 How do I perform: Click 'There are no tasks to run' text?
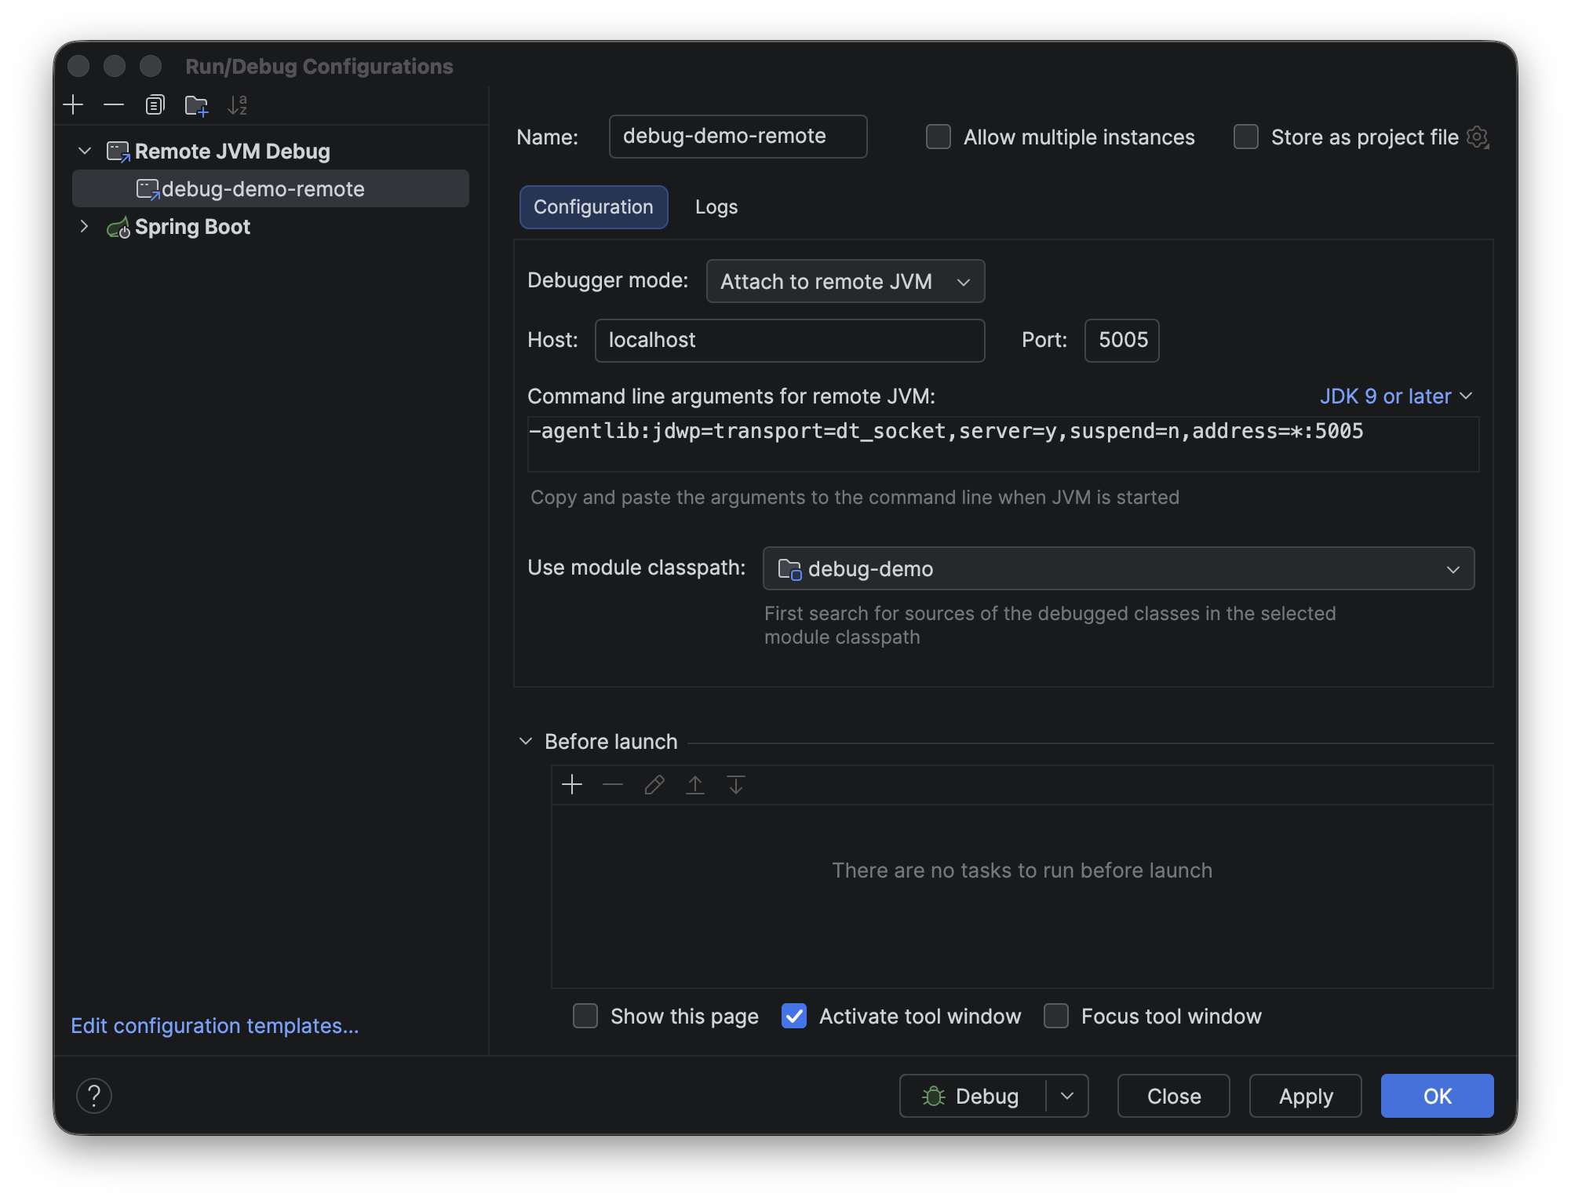(1022, 871)
